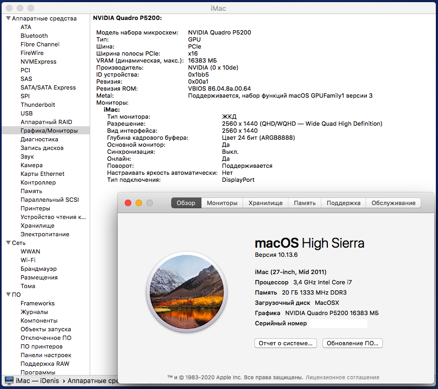Screen dimensions: 438x389
Task: Click the iMac computer icon in path bar
Action: tap(9, 380)
